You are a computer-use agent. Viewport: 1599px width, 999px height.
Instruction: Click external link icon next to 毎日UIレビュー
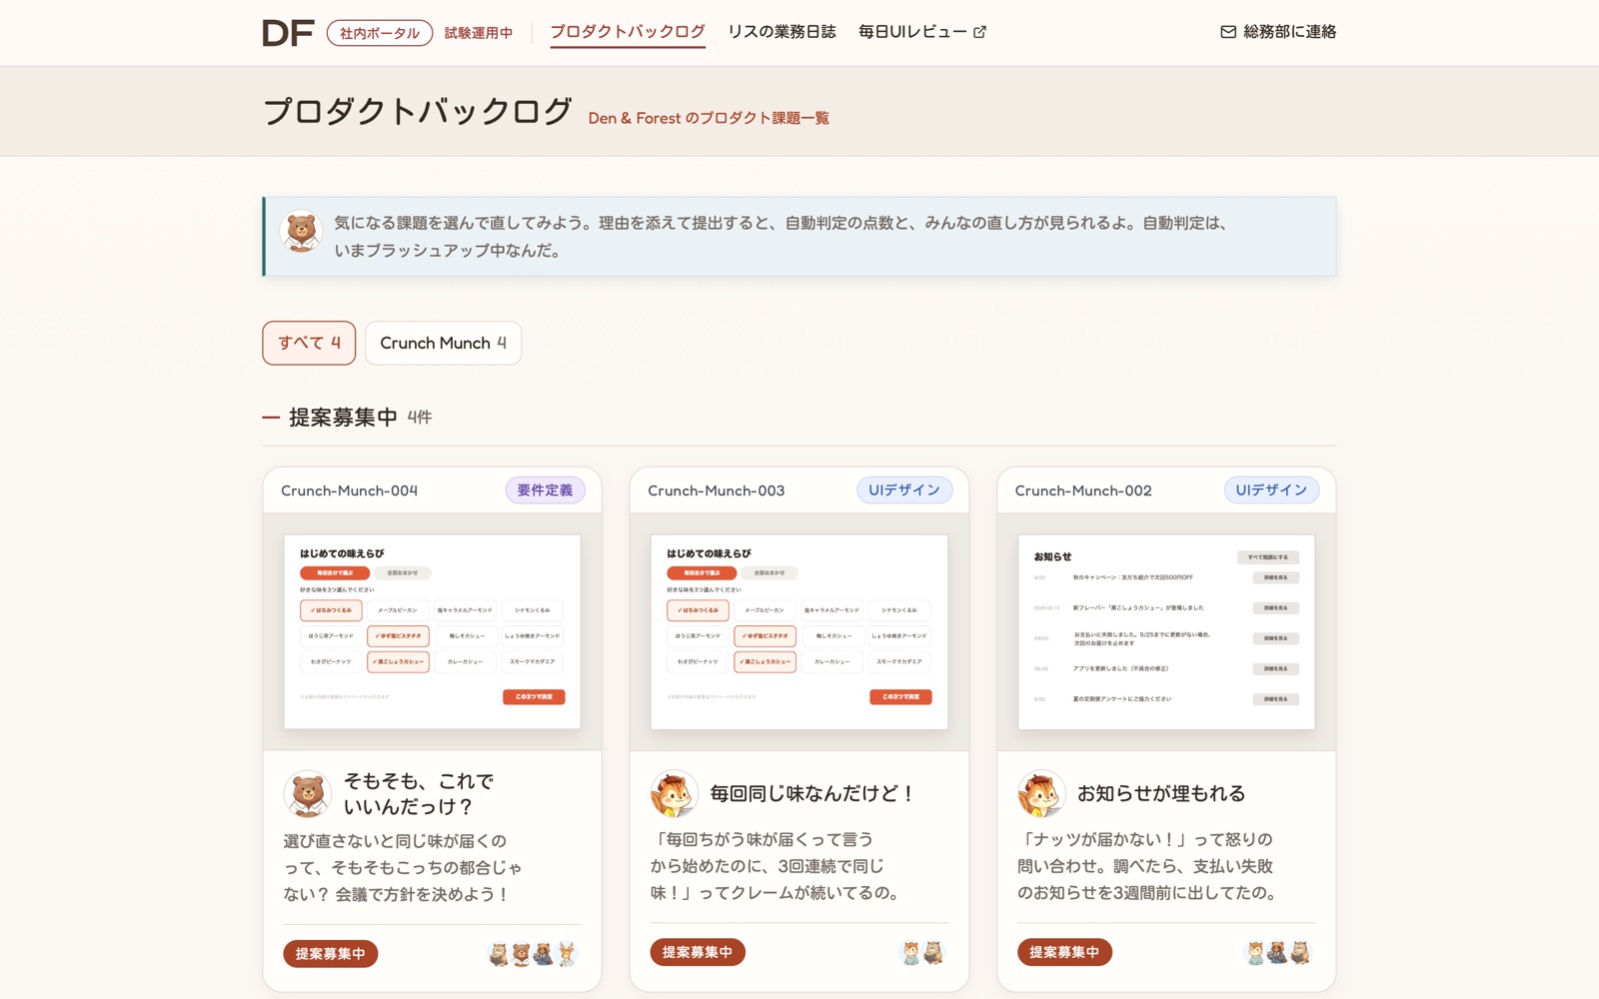coord(980,32)
